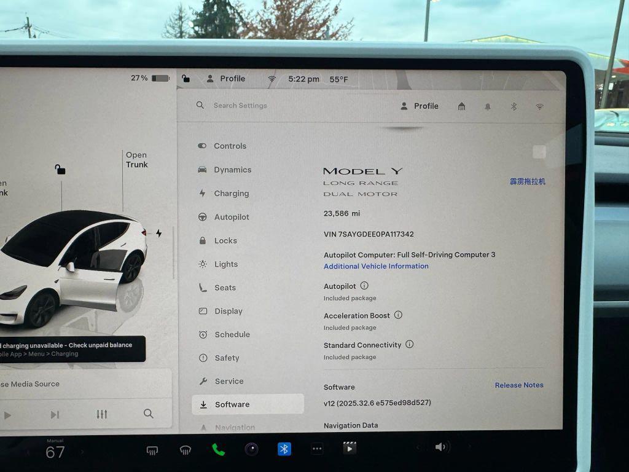This screenshot has width=629, height=472.
Task: Switch to the Autopilot settings section
Action: click(232, 217)
